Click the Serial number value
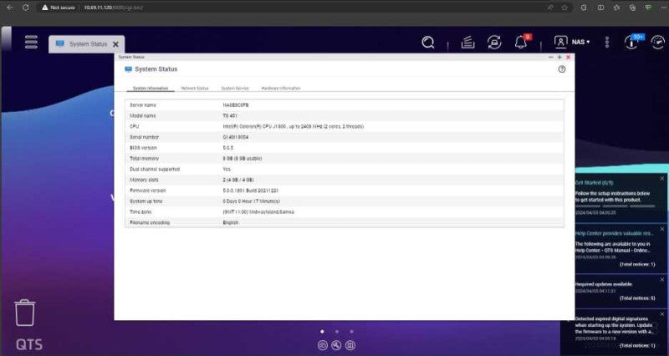Viewport: 669px width, 356px height. coord(236,137)
